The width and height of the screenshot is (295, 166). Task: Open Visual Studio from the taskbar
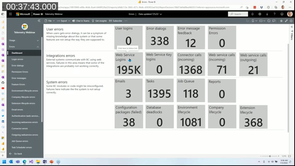click(31, 162)
